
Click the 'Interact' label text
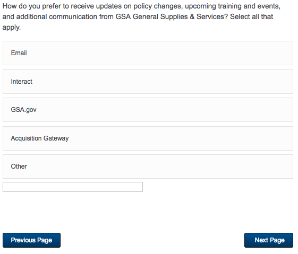pos(21,82)
